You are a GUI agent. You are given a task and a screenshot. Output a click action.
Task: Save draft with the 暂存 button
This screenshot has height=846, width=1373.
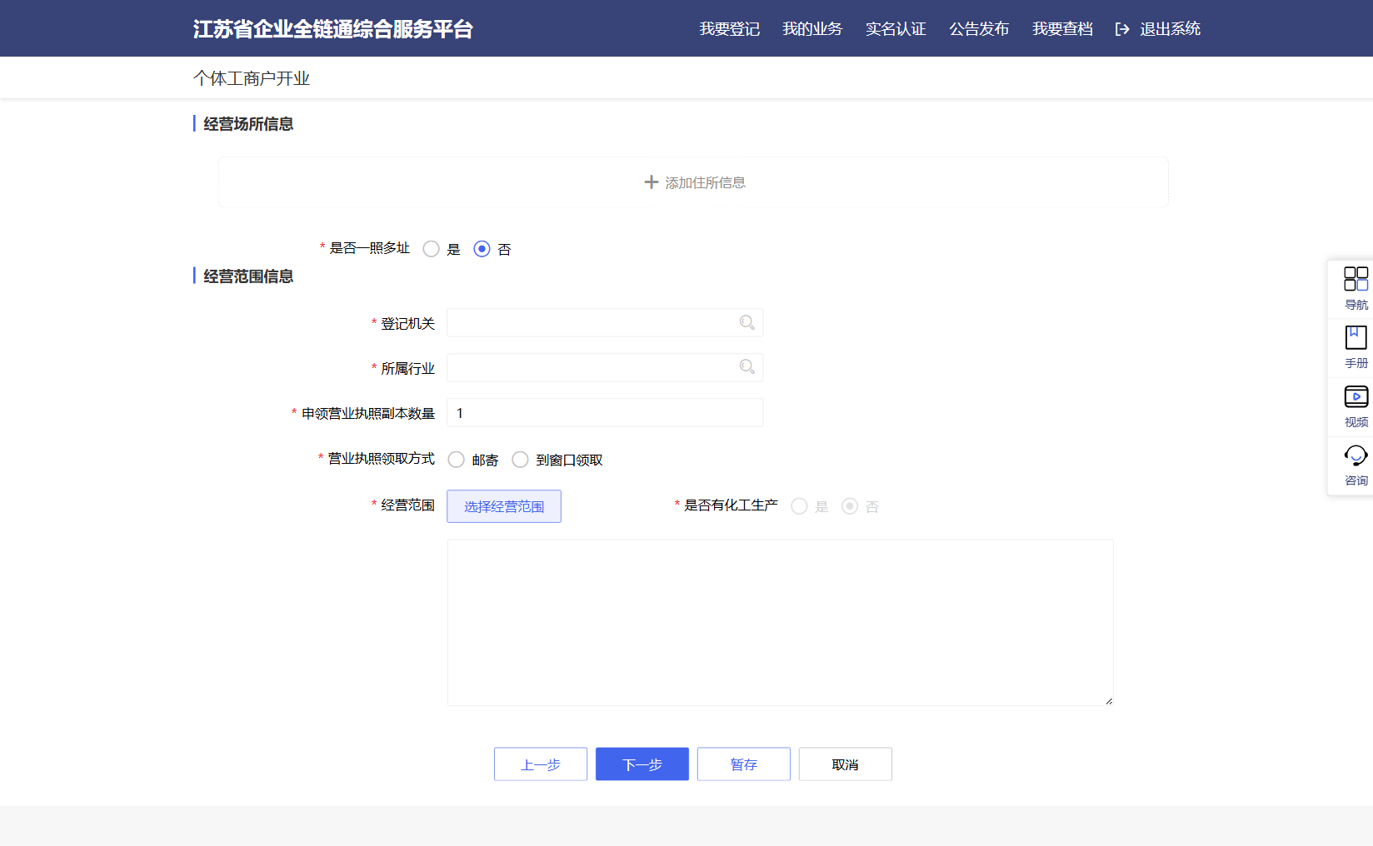[x=744, y=764]
